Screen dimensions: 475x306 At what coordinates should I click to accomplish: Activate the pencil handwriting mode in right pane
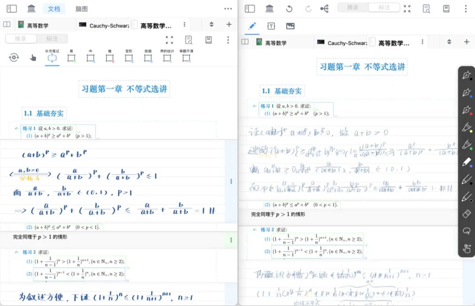(x=252, y=26)
